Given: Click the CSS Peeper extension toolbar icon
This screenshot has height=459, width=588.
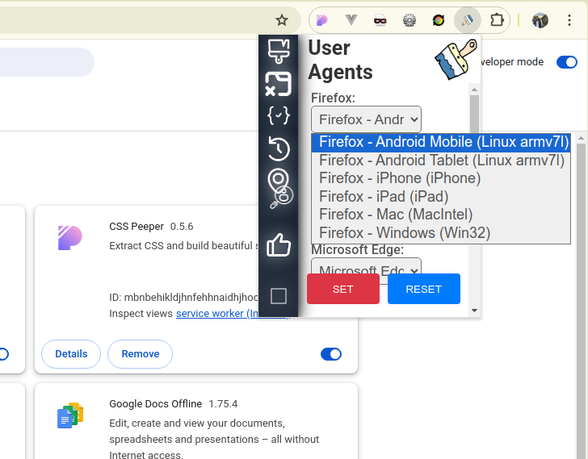Looking at the screenshot, I should click(321, 20).
